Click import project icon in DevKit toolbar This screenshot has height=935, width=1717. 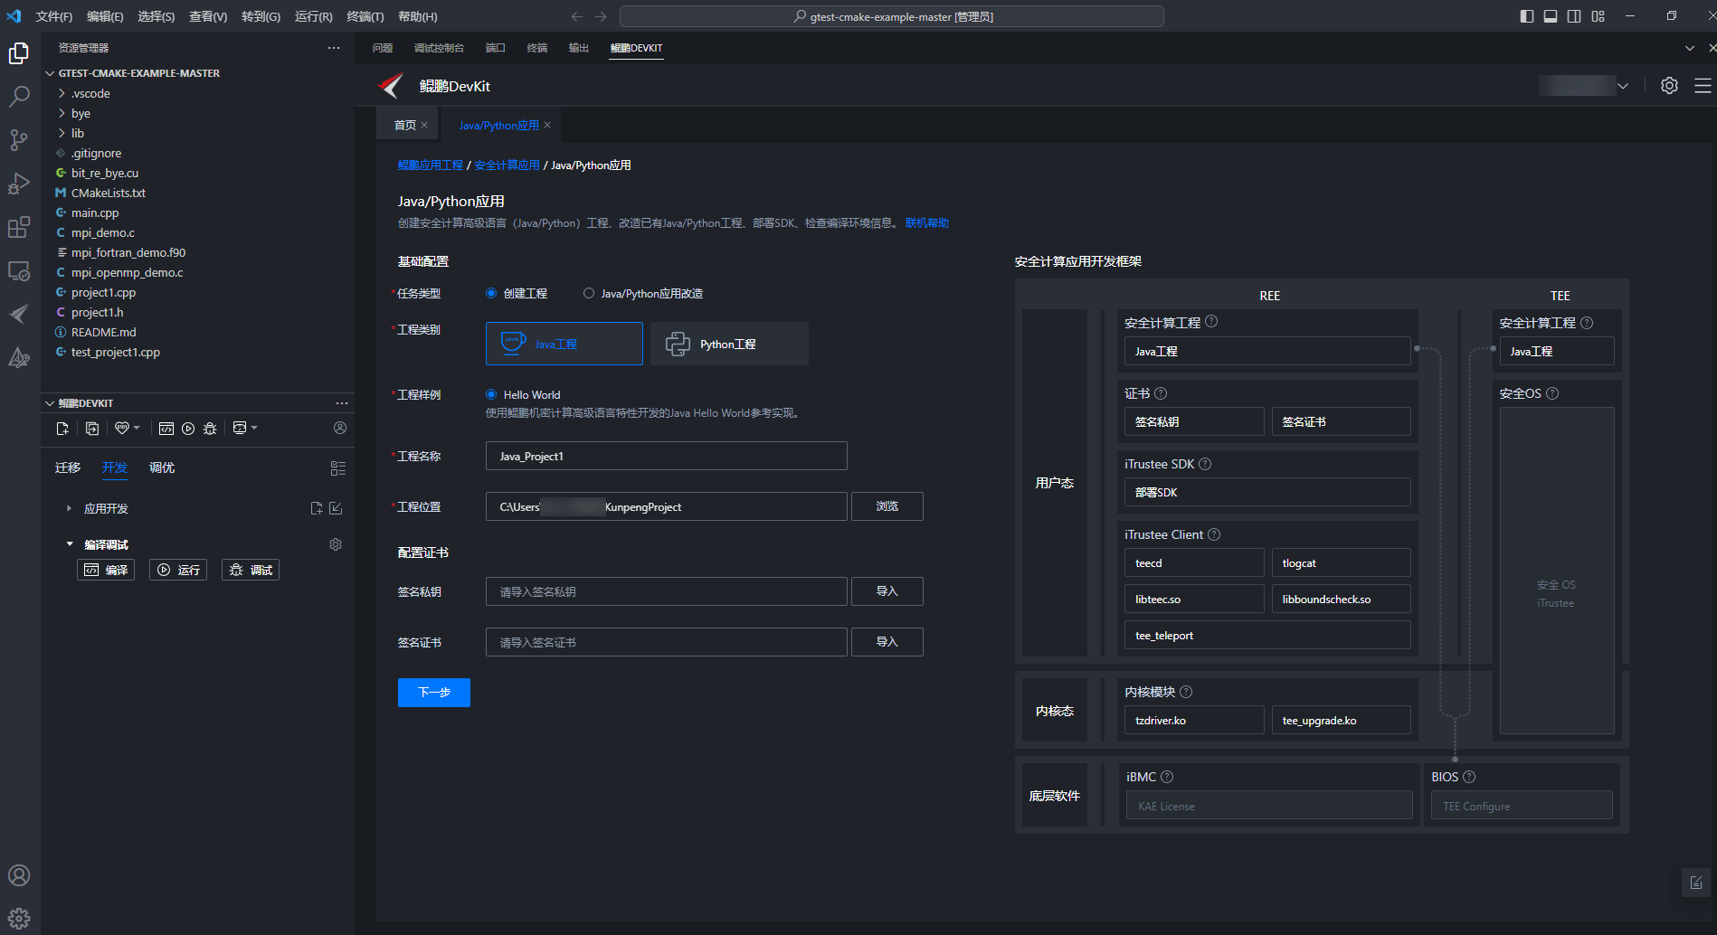pyautogui.click(x=91, y=429)
